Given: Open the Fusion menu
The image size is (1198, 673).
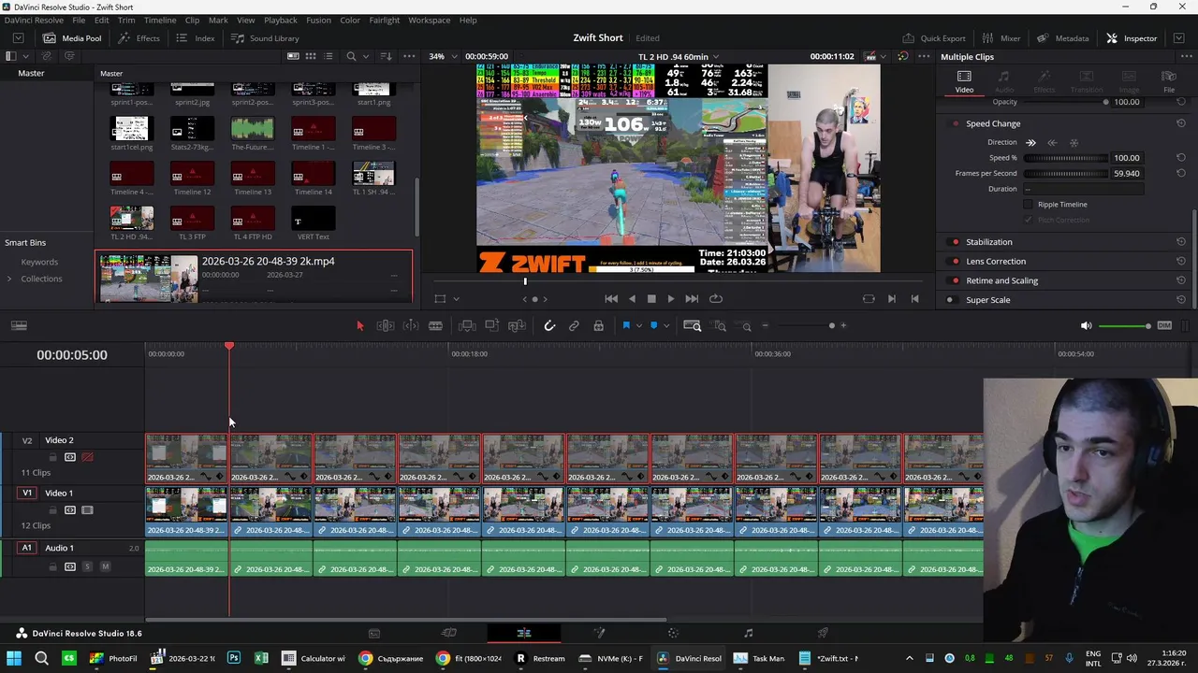Looking at the screenshot, I should pyautogui.click(x=318, y=20).
